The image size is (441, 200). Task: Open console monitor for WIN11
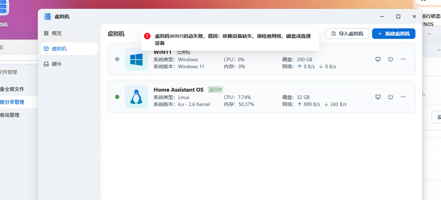(x=378, y=59)
